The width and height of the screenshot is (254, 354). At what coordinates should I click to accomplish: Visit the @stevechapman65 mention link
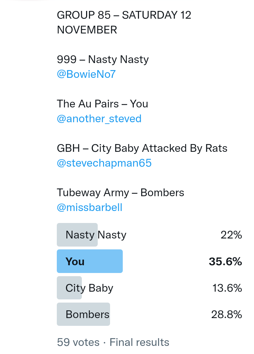pyautogui.click(x=104, y=163)
